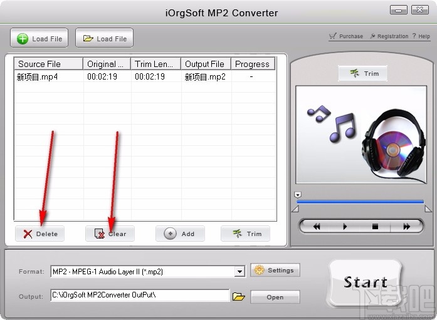Image resolution: width=437 pixels, height=320 pixels.
Task: Play the preview
Action: point(345,227)
